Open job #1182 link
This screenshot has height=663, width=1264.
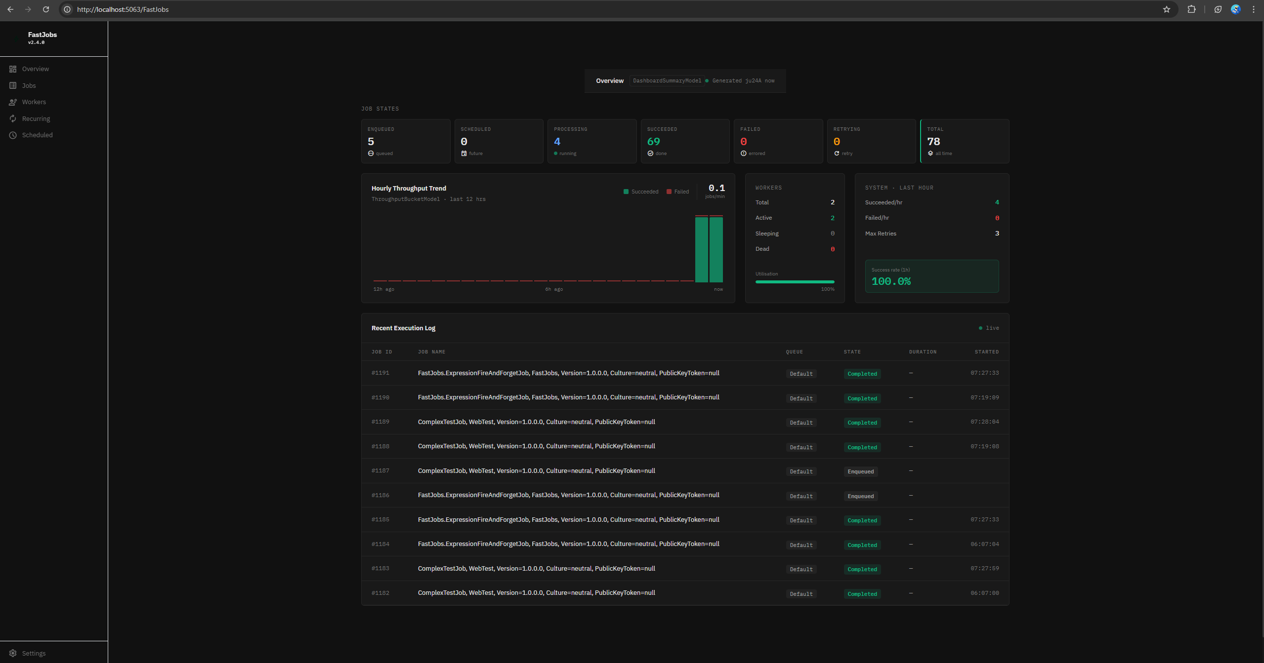click(x=380, y=593)
